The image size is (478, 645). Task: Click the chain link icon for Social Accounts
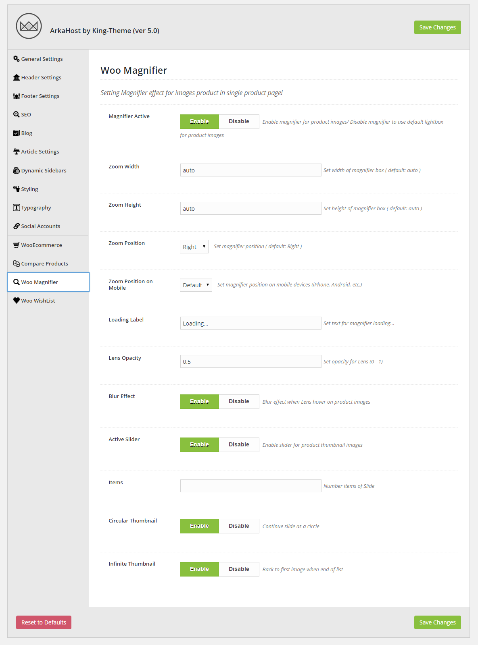click(17, 226)
